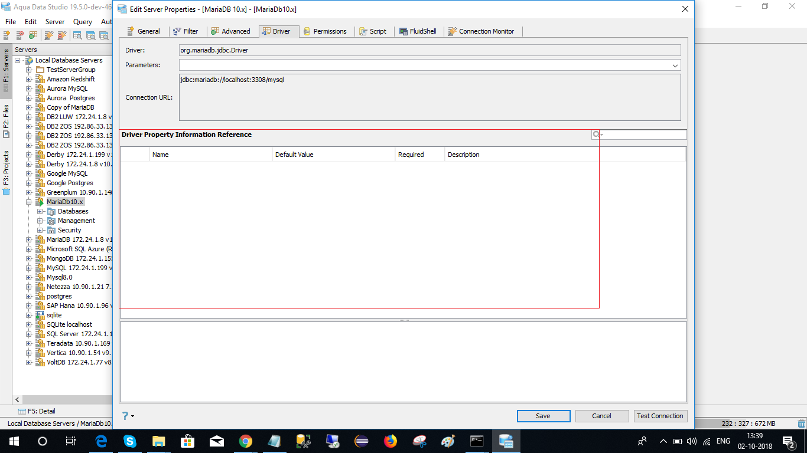The image size is (807, 453).
Task: Click the table with green dot toolbar icon
Action: [x=33, y=35]
